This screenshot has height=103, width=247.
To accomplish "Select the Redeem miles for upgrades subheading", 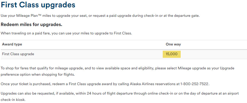I will (31, 25).
